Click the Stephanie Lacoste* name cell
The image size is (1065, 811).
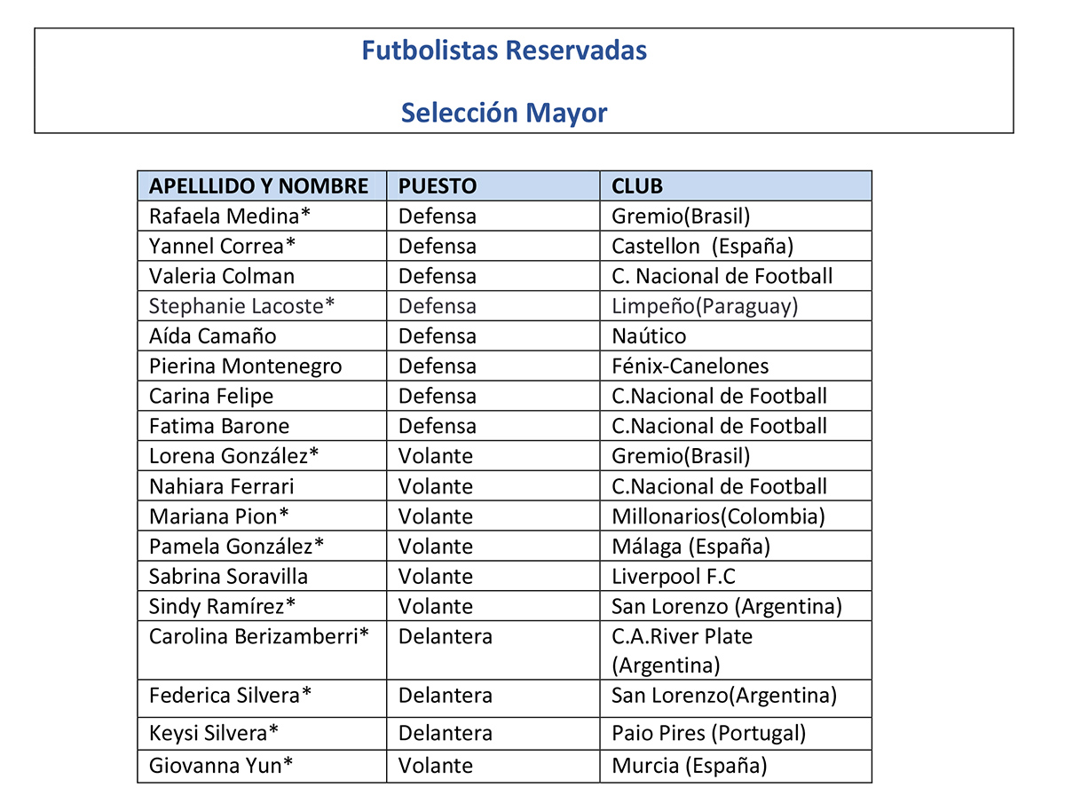(262, 306)
